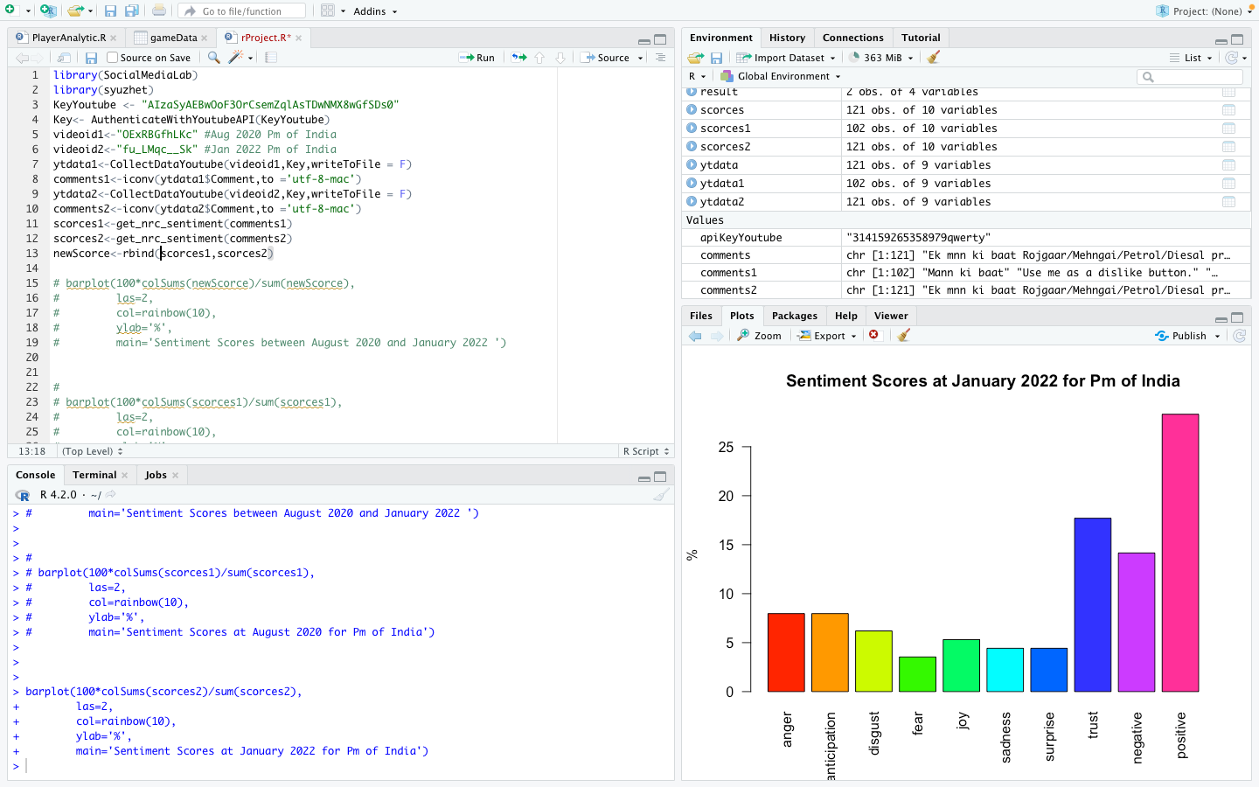This screenshot has width=1259, height=787.
Task: Click the comments2 value row
Action: tap(966, 290)
